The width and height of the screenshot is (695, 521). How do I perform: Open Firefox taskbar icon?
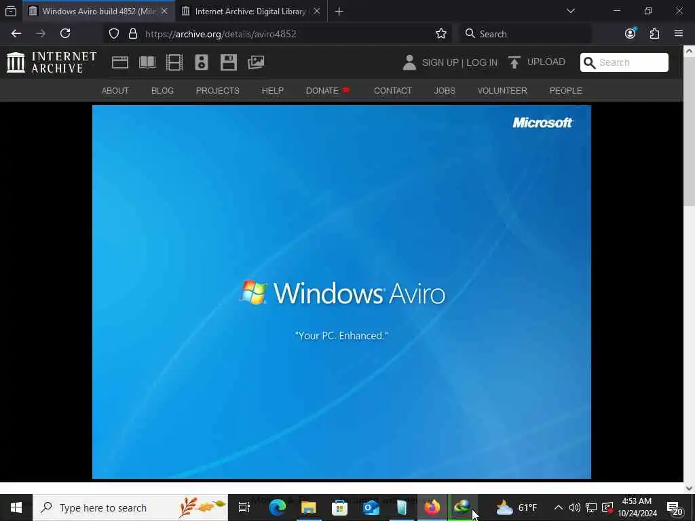tap(432, 507)
